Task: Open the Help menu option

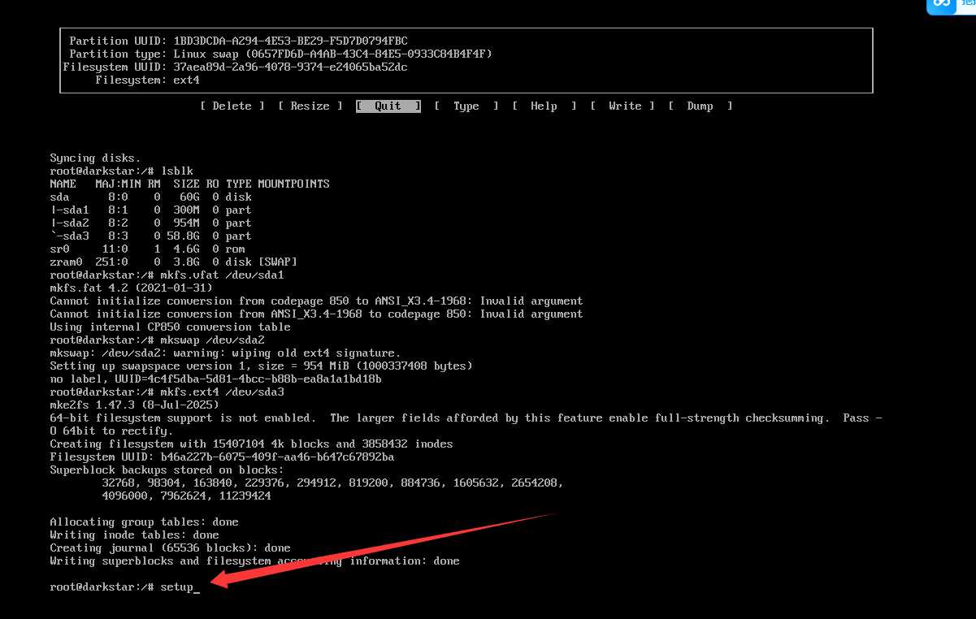Action: (544, 106)
